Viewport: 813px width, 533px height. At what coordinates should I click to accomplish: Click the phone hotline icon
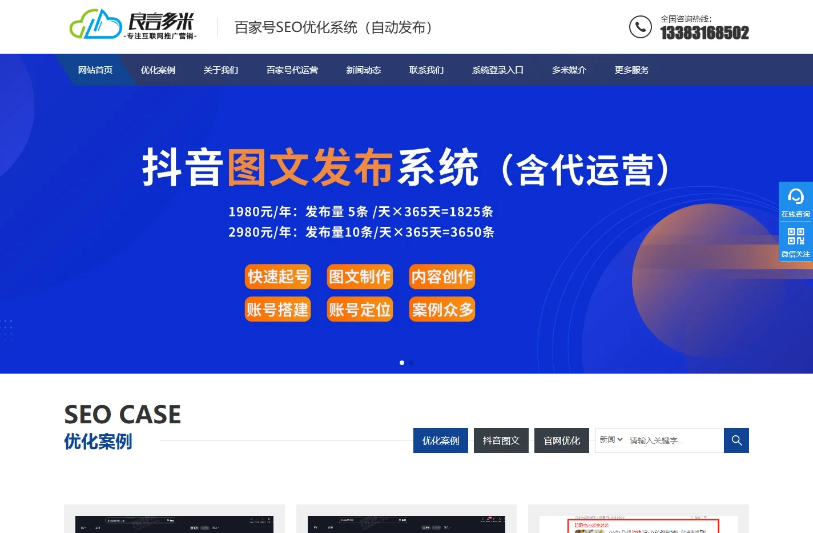pos(640,27)
